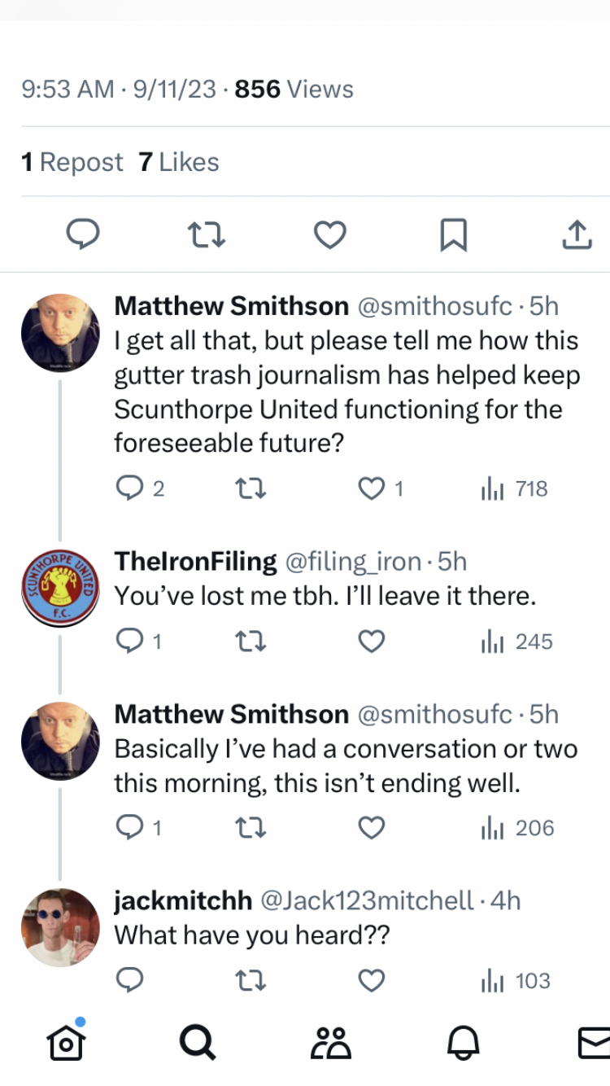Repost jackmitchh's "What have you heard??" reply

[x=251, y=981]
